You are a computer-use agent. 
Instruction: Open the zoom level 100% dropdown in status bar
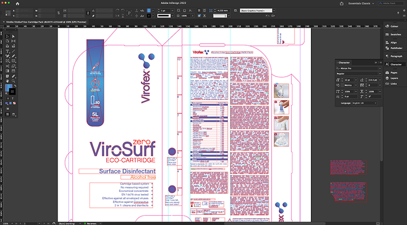[11, 223]
